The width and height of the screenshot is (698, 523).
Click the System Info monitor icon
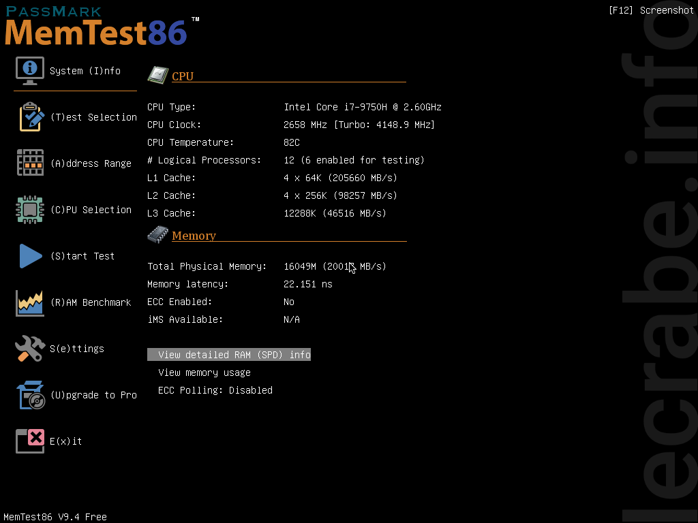point(30,71)
